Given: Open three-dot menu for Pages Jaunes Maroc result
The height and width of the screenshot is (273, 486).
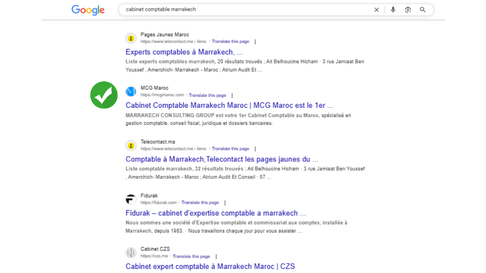Looking at the screenshot, I should pyautogui.click(x=255, y=42).
